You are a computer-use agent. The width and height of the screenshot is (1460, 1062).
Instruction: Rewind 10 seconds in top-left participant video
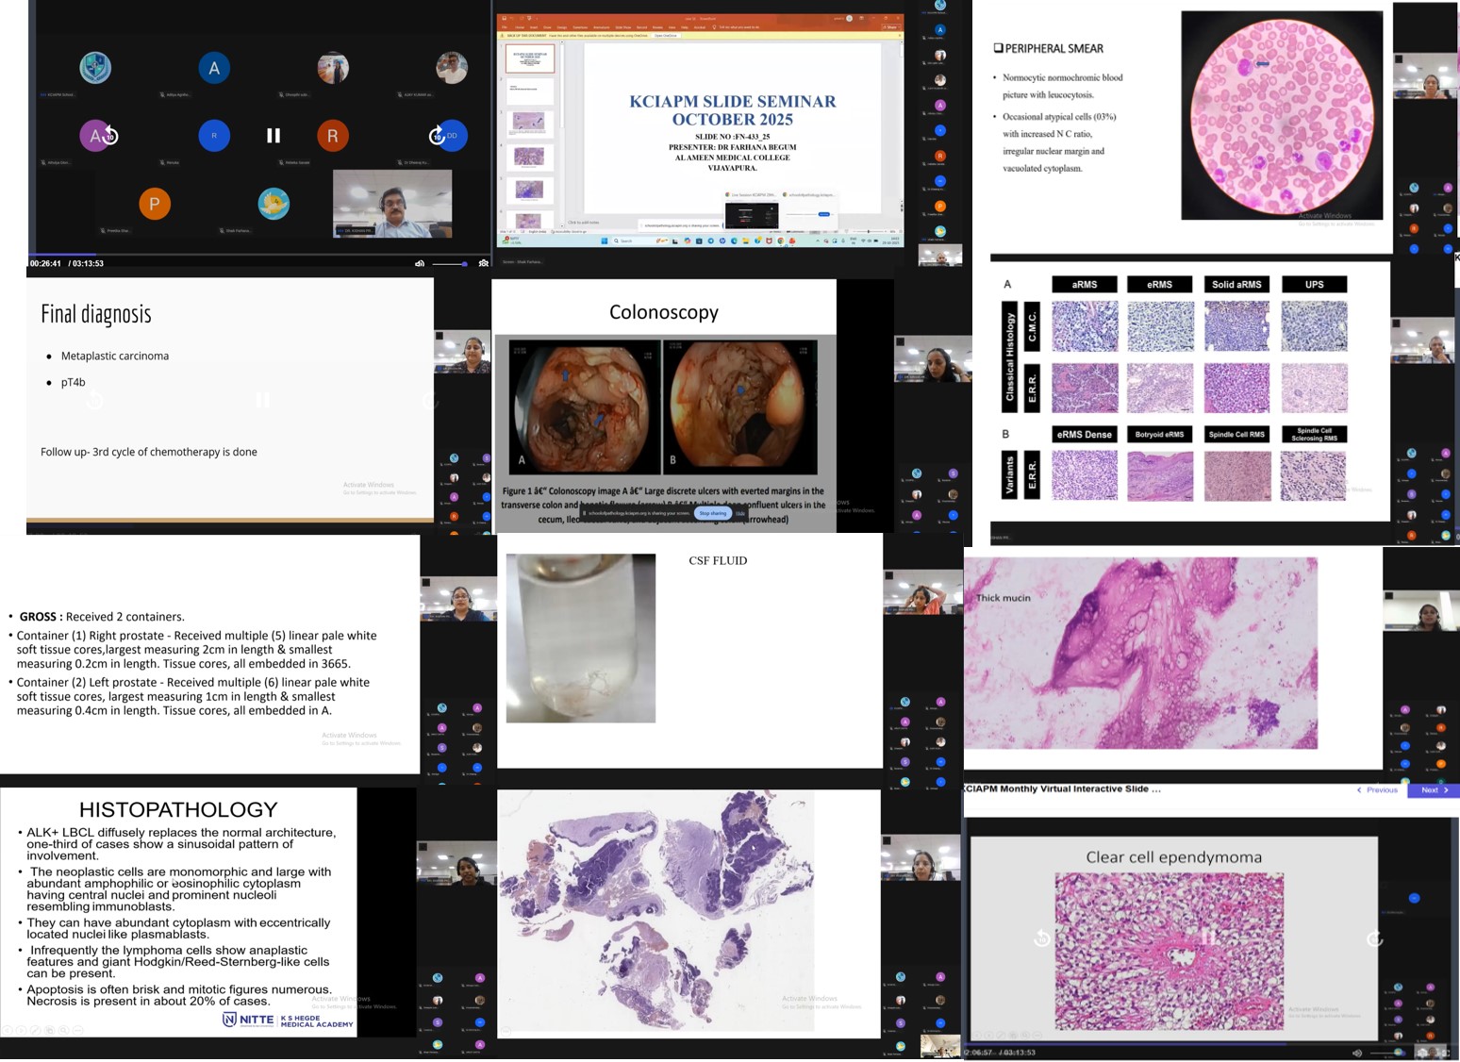click(x=109, y=136)
